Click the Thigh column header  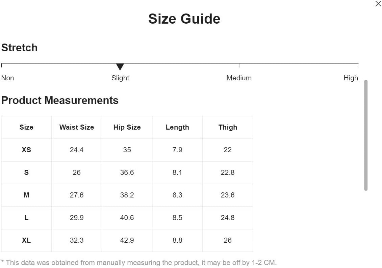(x=228, y=127)
